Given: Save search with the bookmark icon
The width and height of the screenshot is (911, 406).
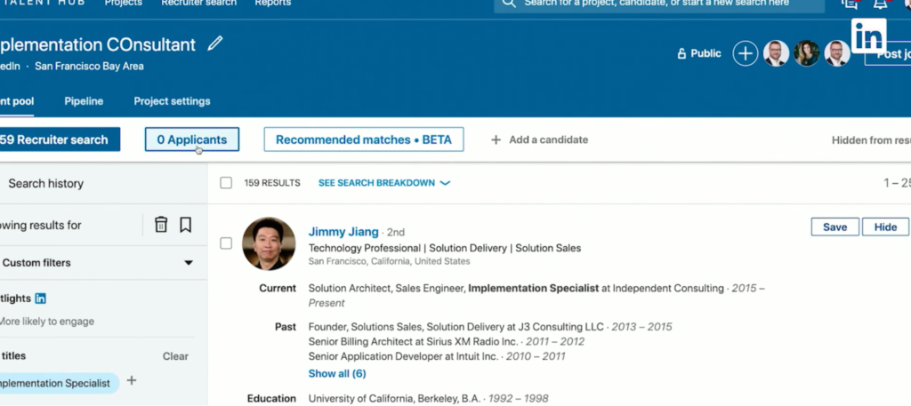Looking at the screenshot, I should pos(185,225).
